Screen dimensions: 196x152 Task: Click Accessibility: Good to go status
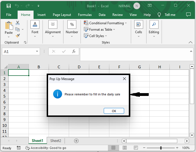[46, 148]
